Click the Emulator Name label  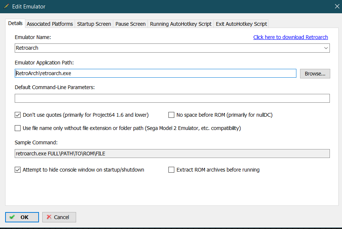pyautogui.click(x=33, y=37)
